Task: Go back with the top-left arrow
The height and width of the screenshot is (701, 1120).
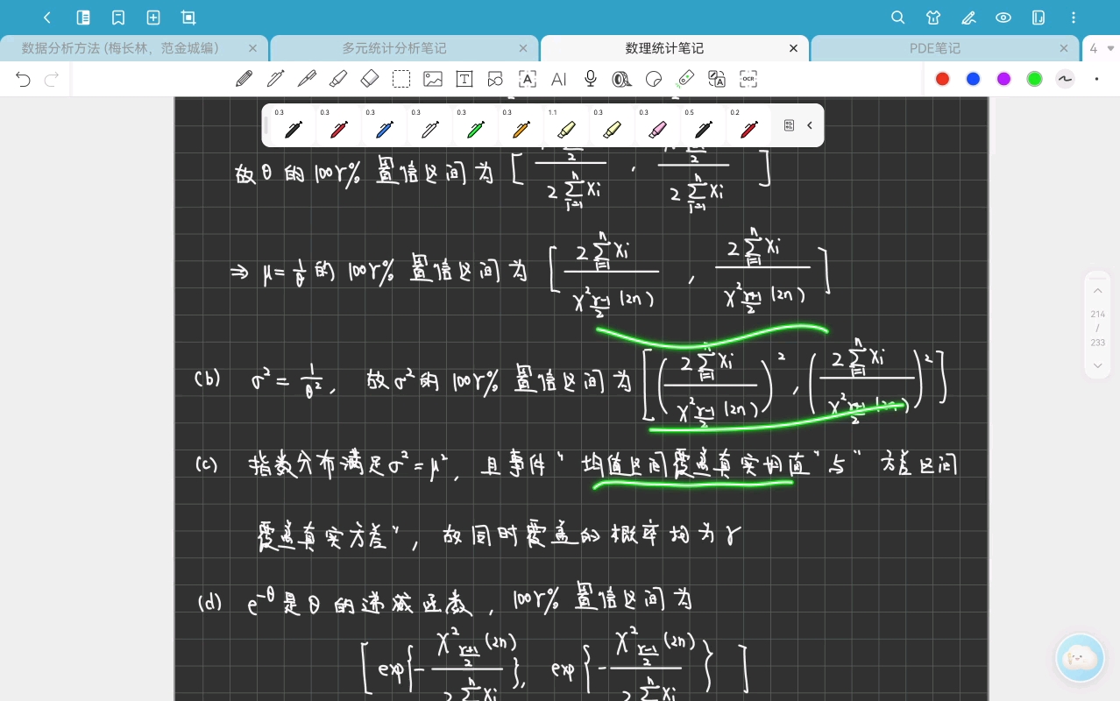Action: coord(47,18)
